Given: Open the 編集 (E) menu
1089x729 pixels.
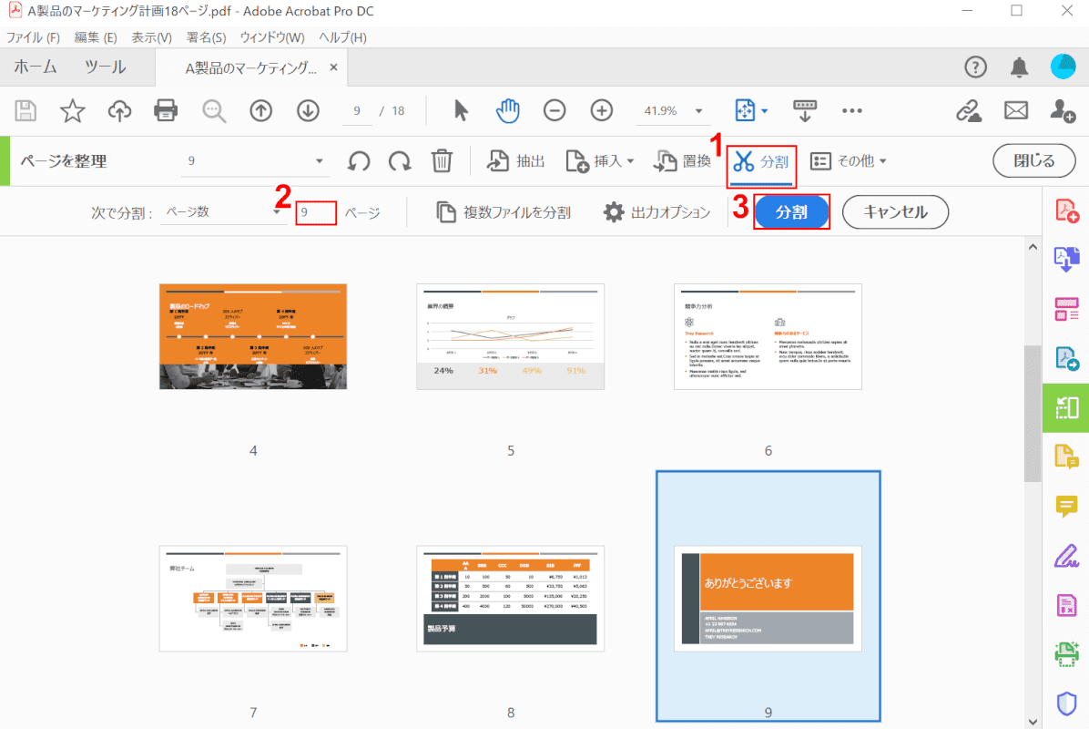Looking at the screenshot, I should pyautogui.click(x=96, y=37).
